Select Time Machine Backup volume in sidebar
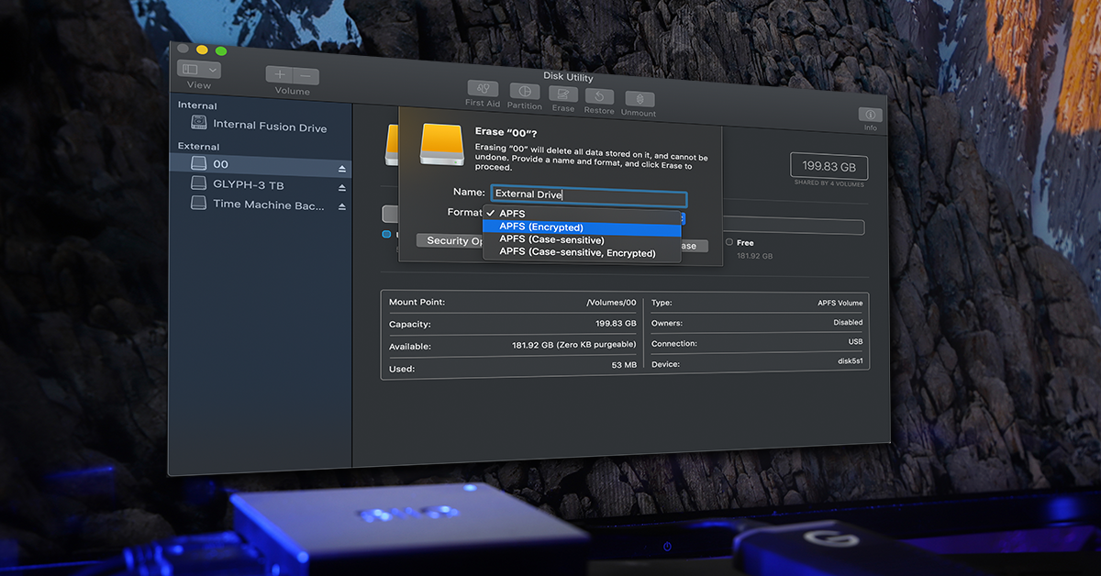The height and width of the screenshot is (576, 1101). click(x=260, y=205)
